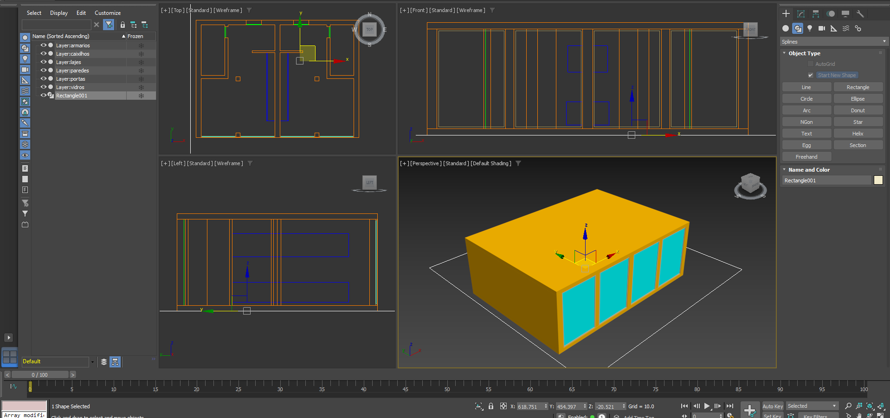This screenshot has width=890, height=418.
Task: Select the Lights category in Create panel
Action: point(810,28)
